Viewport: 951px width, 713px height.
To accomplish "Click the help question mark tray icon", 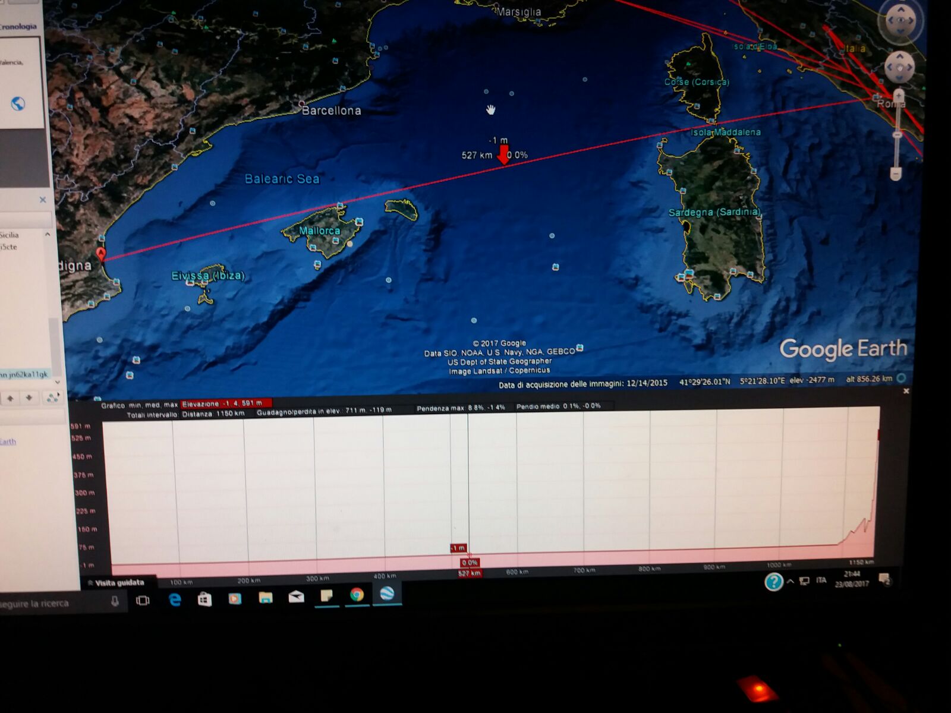I will 773,582.
